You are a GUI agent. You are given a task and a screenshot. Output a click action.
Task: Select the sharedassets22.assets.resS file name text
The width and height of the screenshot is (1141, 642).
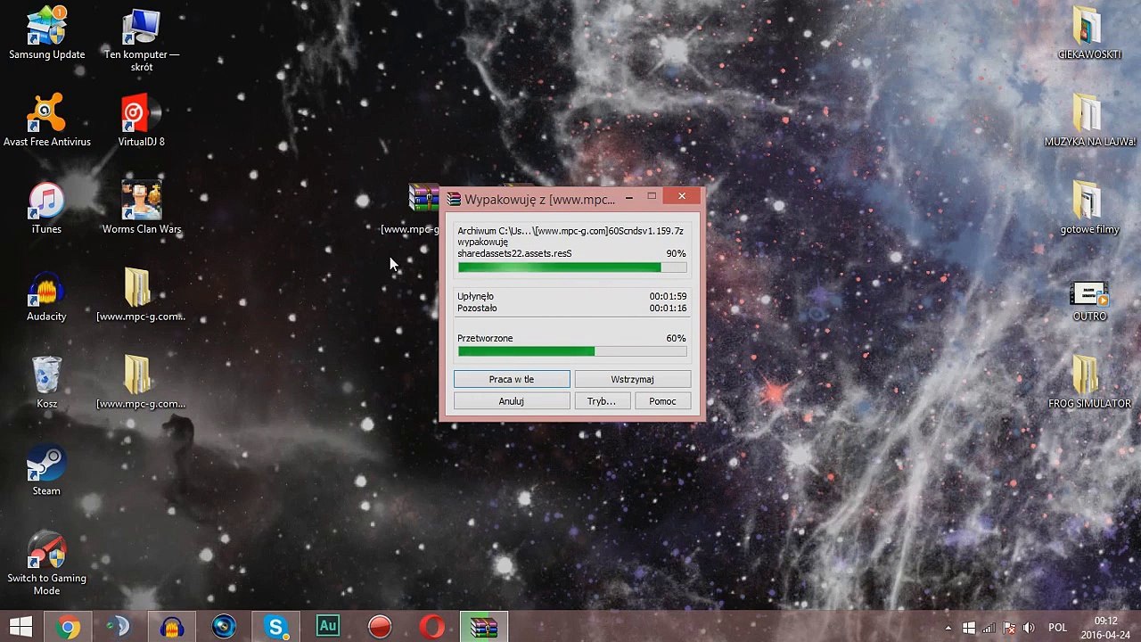click(x=514, y=253)
